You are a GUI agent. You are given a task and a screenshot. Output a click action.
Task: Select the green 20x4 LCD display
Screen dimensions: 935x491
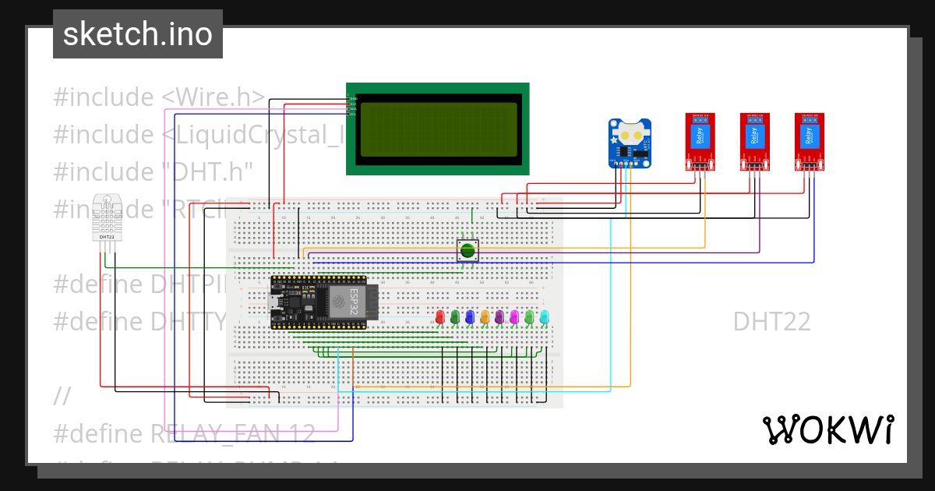point(438,129)
